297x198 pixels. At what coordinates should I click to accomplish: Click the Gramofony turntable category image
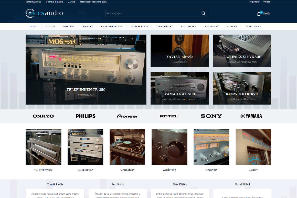tap(127, 147)
